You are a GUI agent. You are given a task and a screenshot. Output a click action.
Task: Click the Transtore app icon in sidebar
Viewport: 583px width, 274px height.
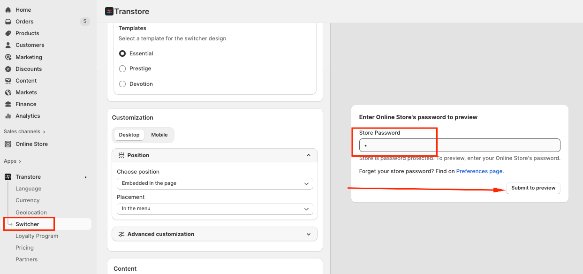coord(8,177)
